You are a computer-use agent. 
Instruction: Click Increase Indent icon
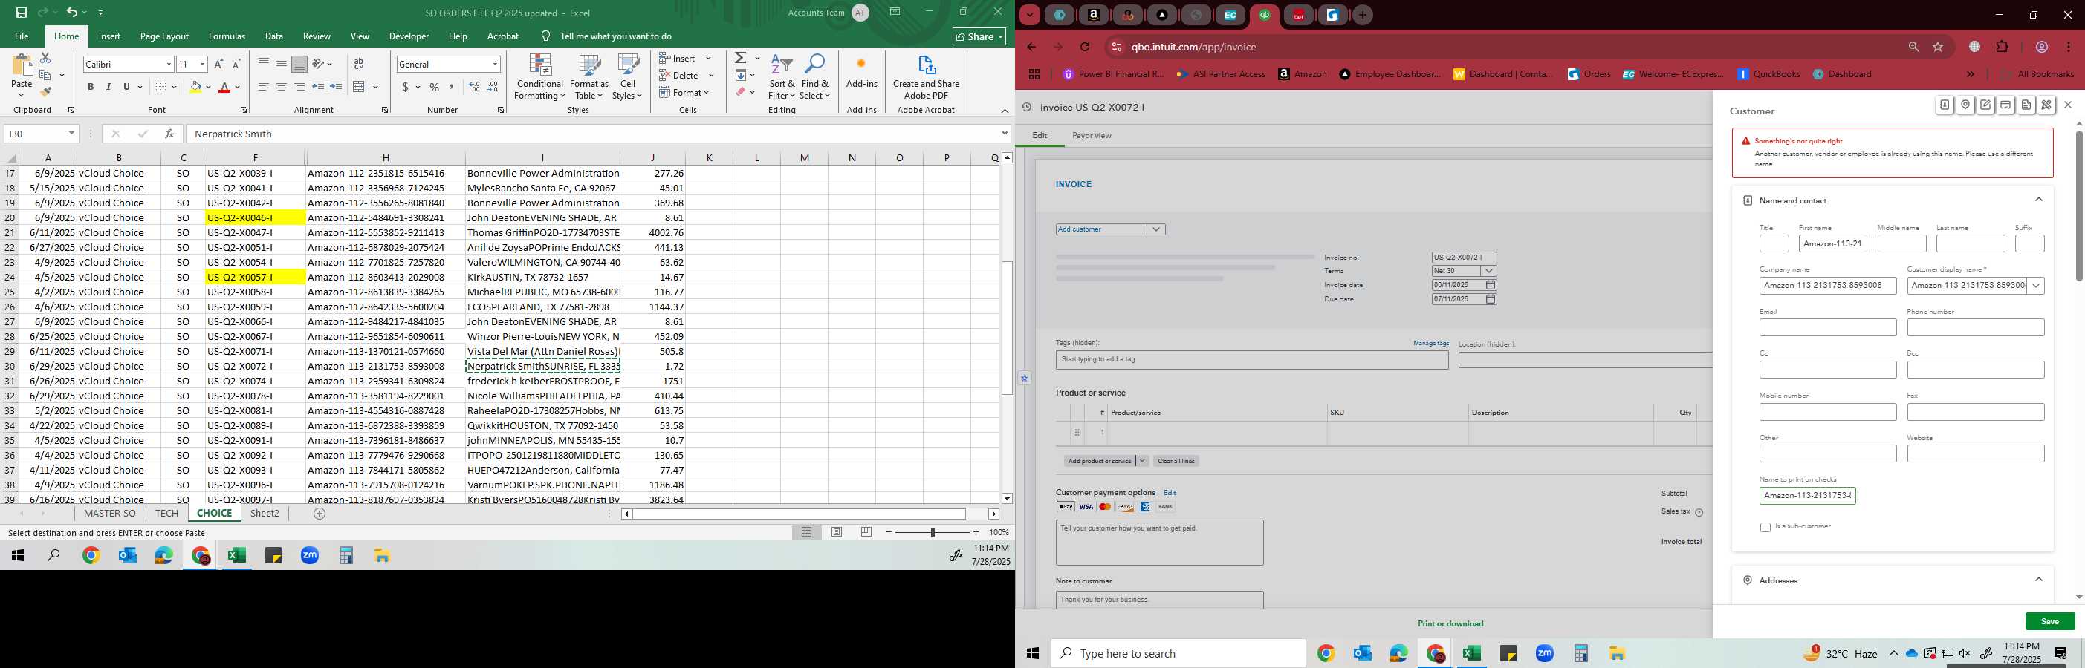336,87
